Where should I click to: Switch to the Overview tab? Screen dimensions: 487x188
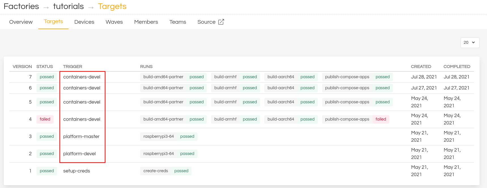(21, 22)
